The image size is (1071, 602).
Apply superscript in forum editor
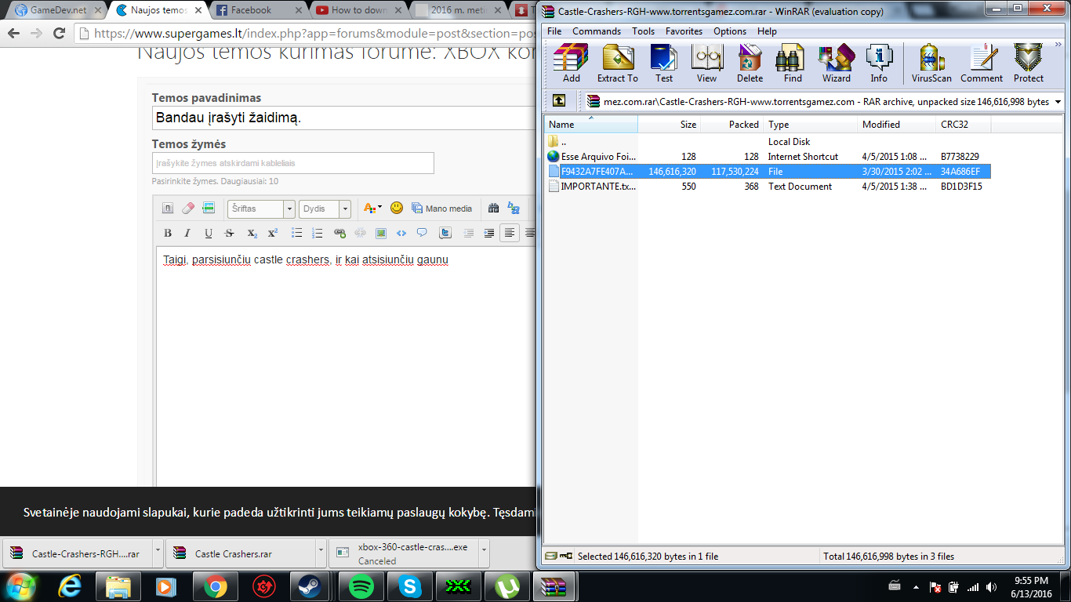pyautogui.click(x=273, y=233)
